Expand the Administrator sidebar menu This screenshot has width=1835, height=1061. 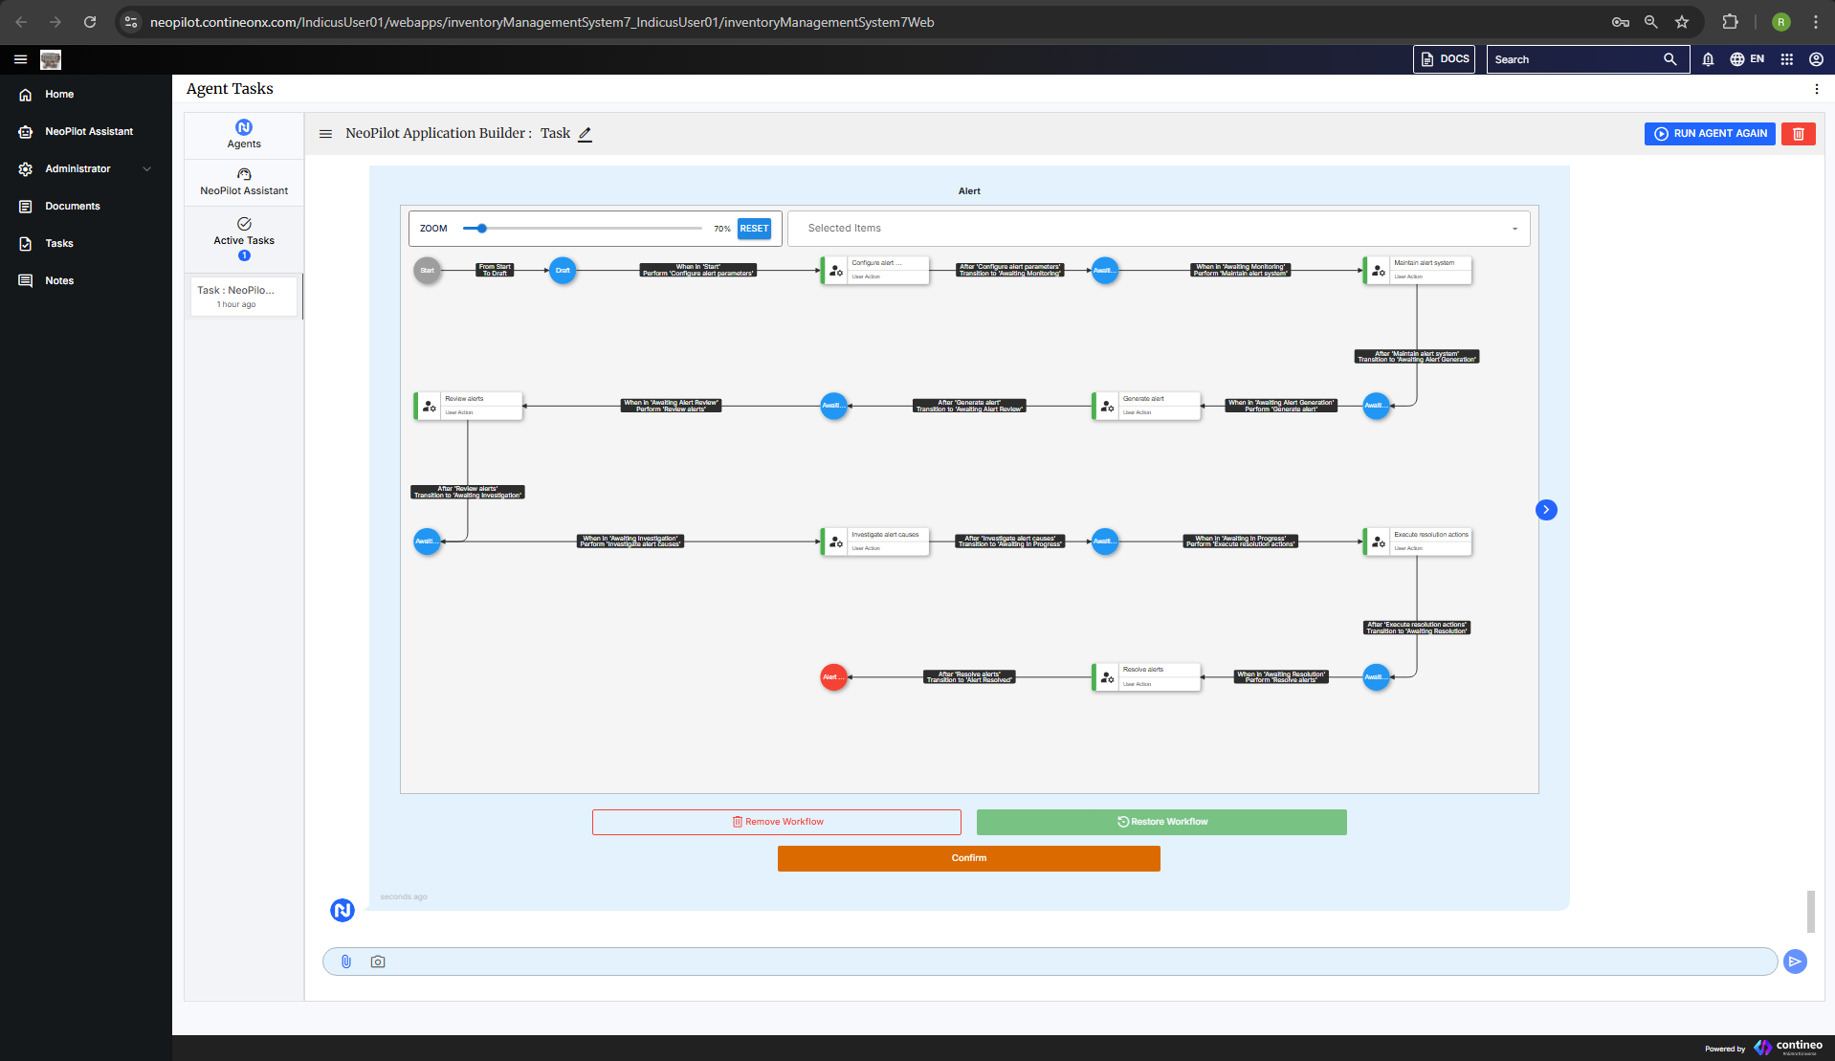click(86, 169)
